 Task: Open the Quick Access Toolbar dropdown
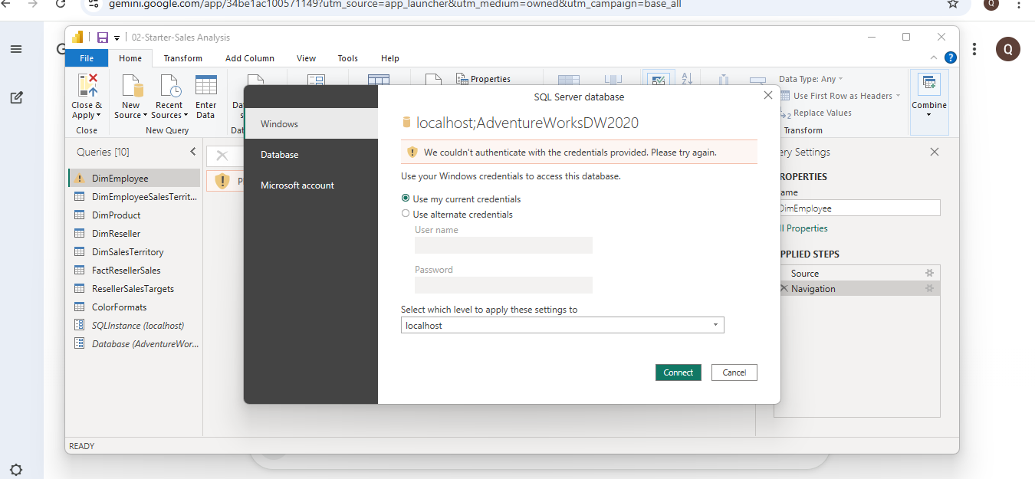117,38
